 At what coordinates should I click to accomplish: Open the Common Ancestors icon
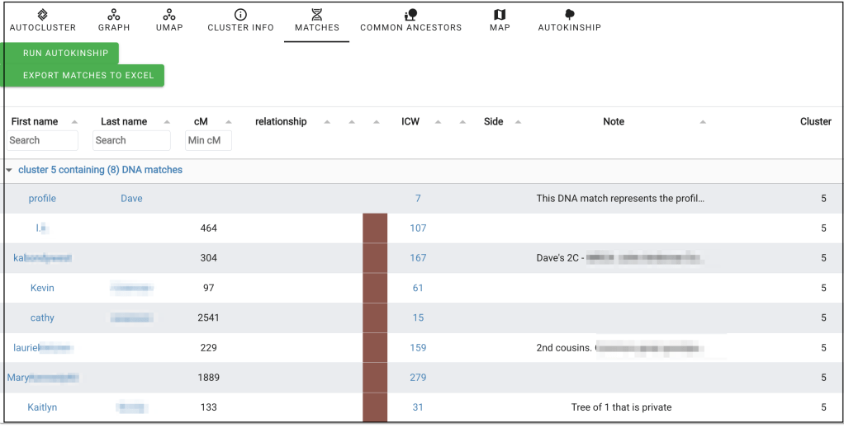coord(410,15)
